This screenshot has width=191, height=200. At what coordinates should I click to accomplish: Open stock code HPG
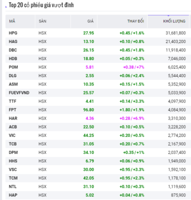click(x=13, y=33)
